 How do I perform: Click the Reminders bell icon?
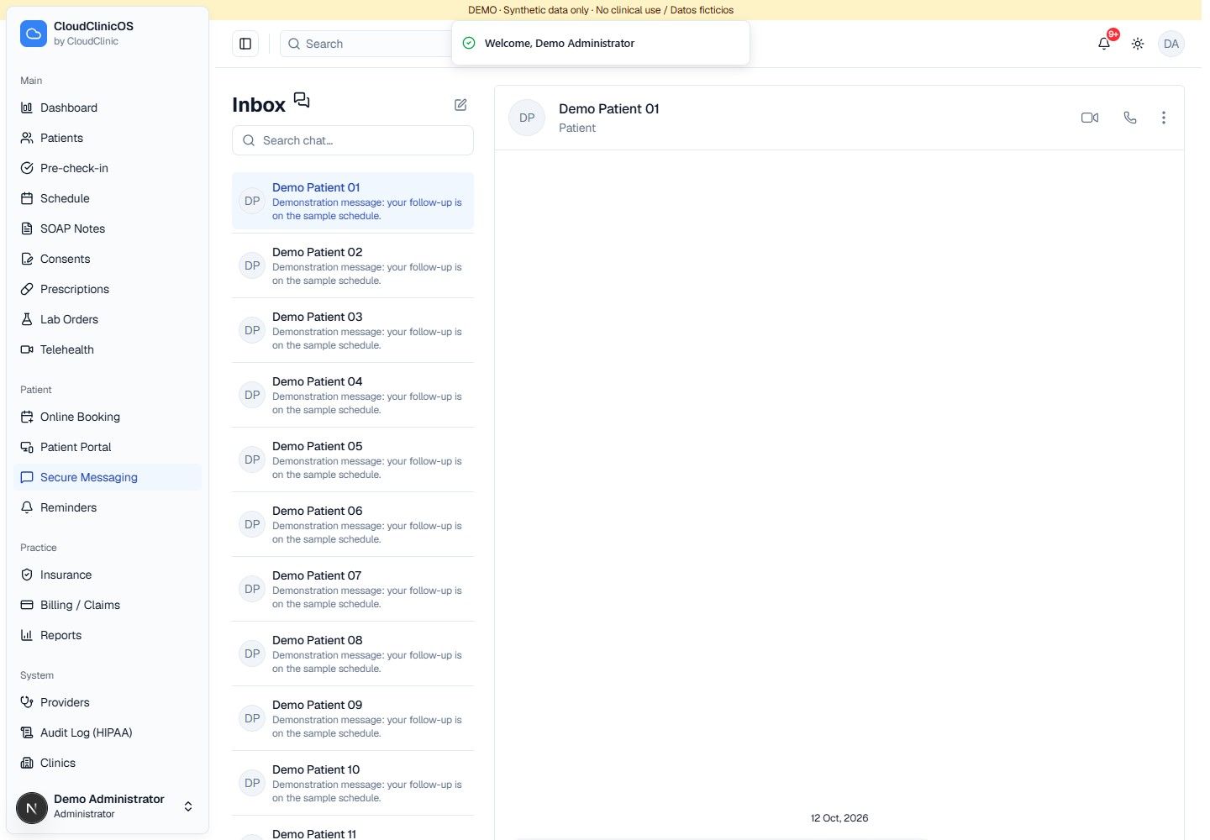tap(27, 507)
